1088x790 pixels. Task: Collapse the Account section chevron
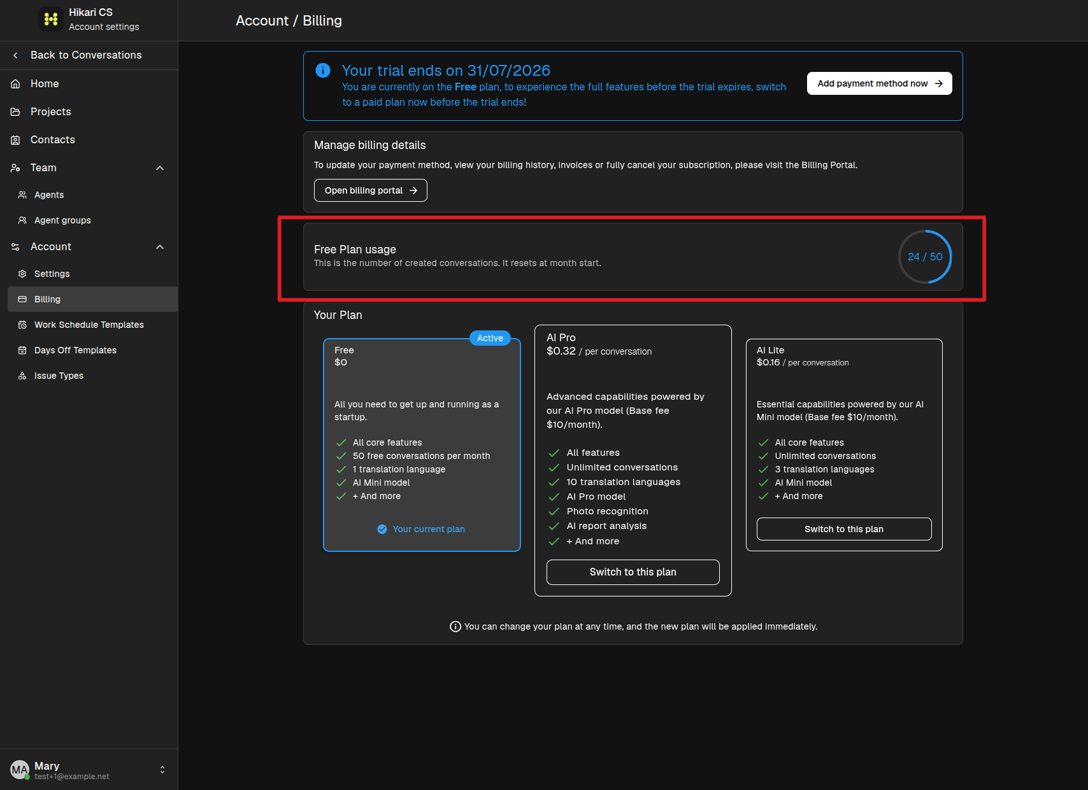pos(160,247)
